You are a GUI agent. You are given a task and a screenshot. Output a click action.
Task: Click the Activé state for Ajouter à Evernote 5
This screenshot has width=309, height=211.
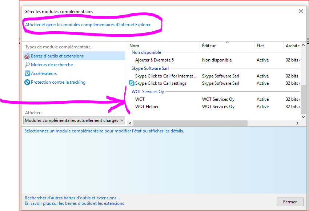[262, 60]
